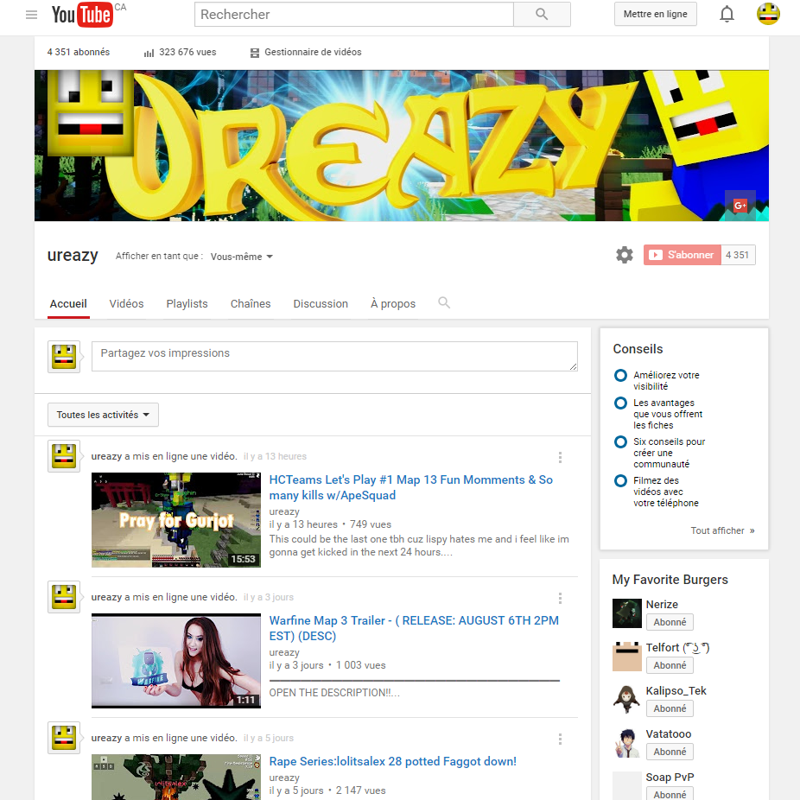Open the hamburger guide menu

[x=32, y=15]
